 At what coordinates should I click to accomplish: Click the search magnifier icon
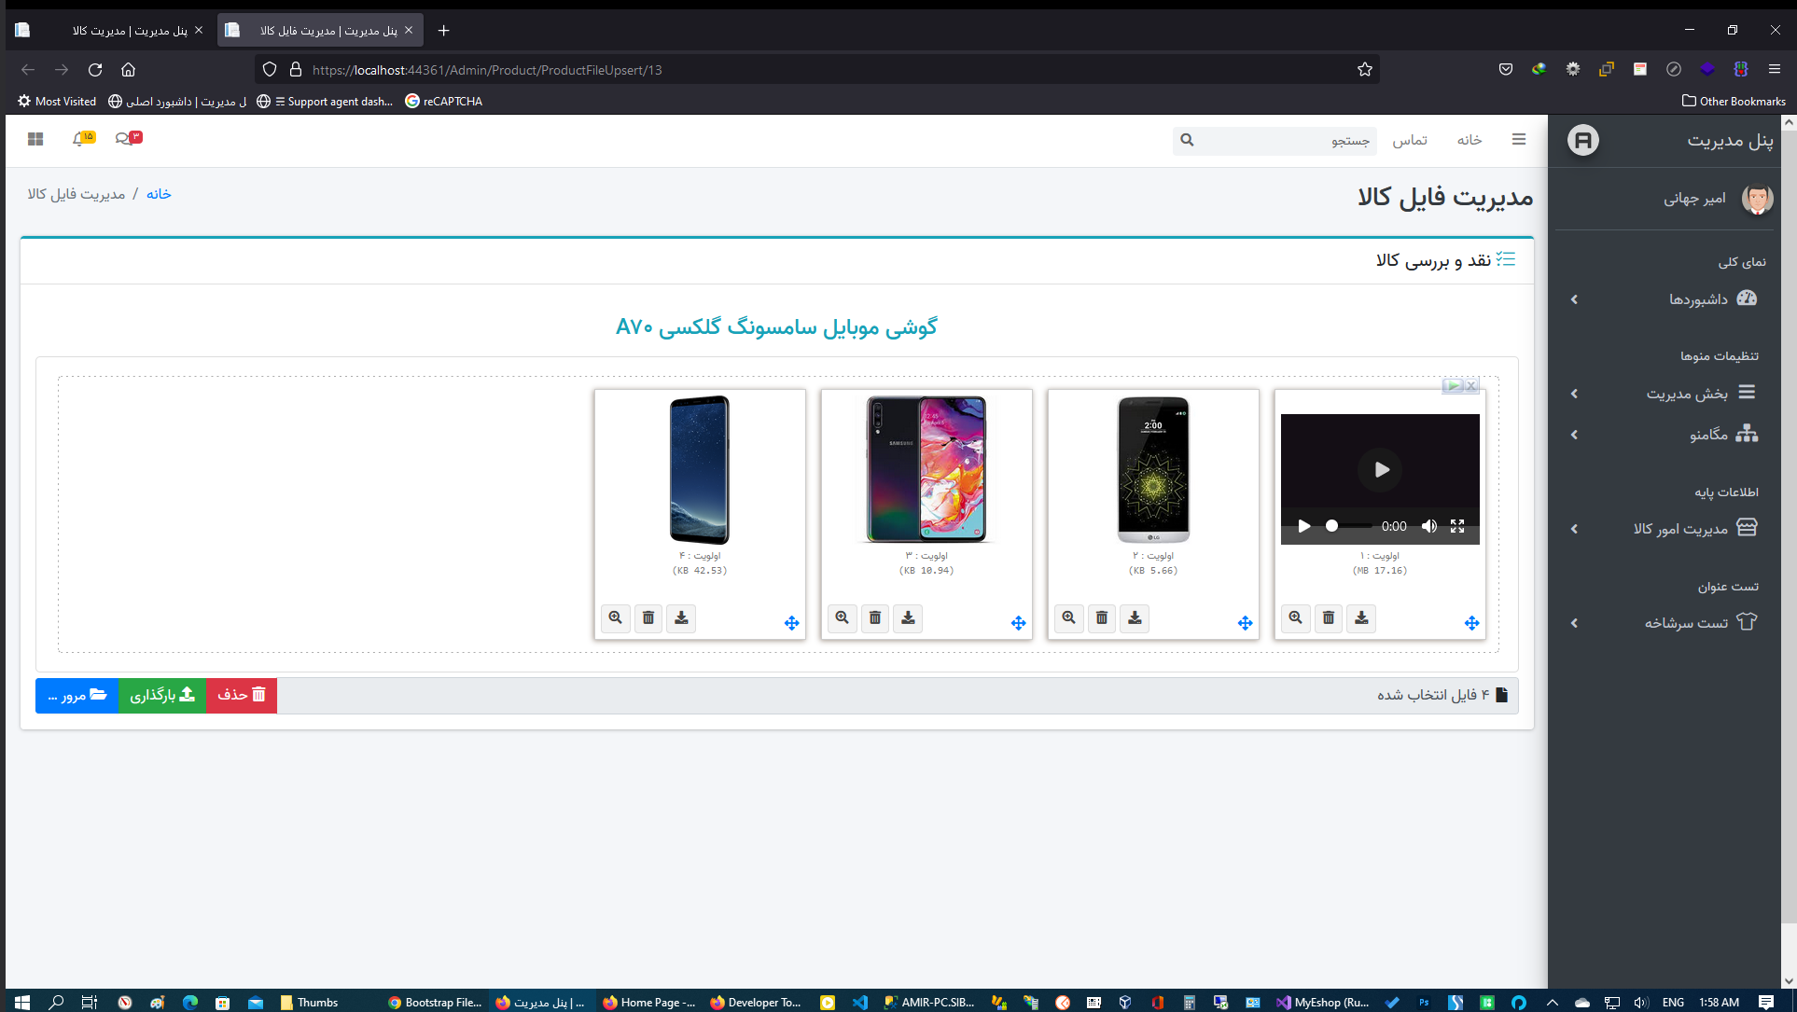pyautogui.click(x=1187, y=140)
